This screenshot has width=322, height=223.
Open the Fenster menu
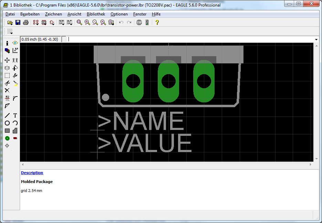point(140,14)
